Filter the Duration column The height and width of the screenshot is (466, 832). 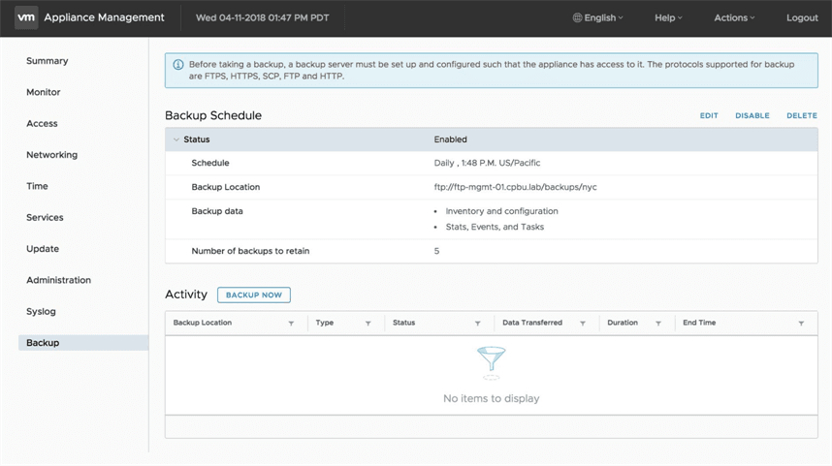coord(658,324)
